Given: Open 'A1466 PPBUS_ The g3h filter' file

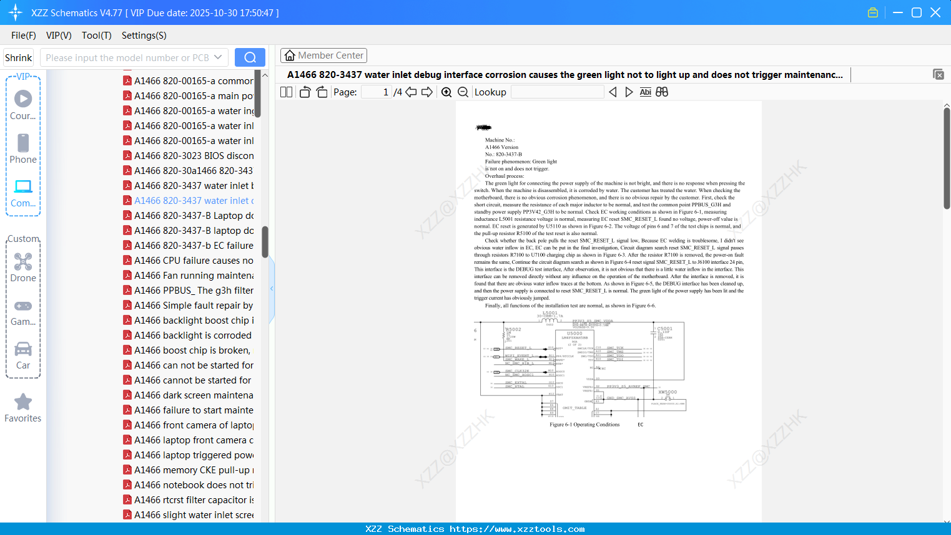Looking at the screenshot, I should [x=188, y=291].
